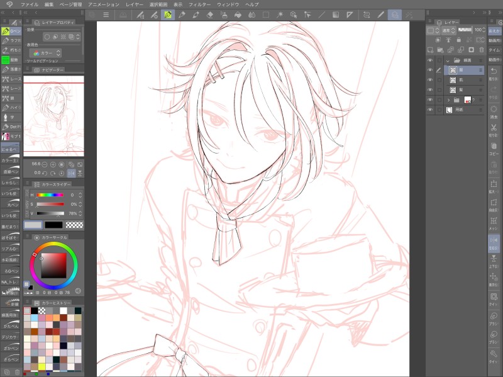
Task: Select the auto select magic wand tool
Action: pyautogui.click(x=280, y=14)
